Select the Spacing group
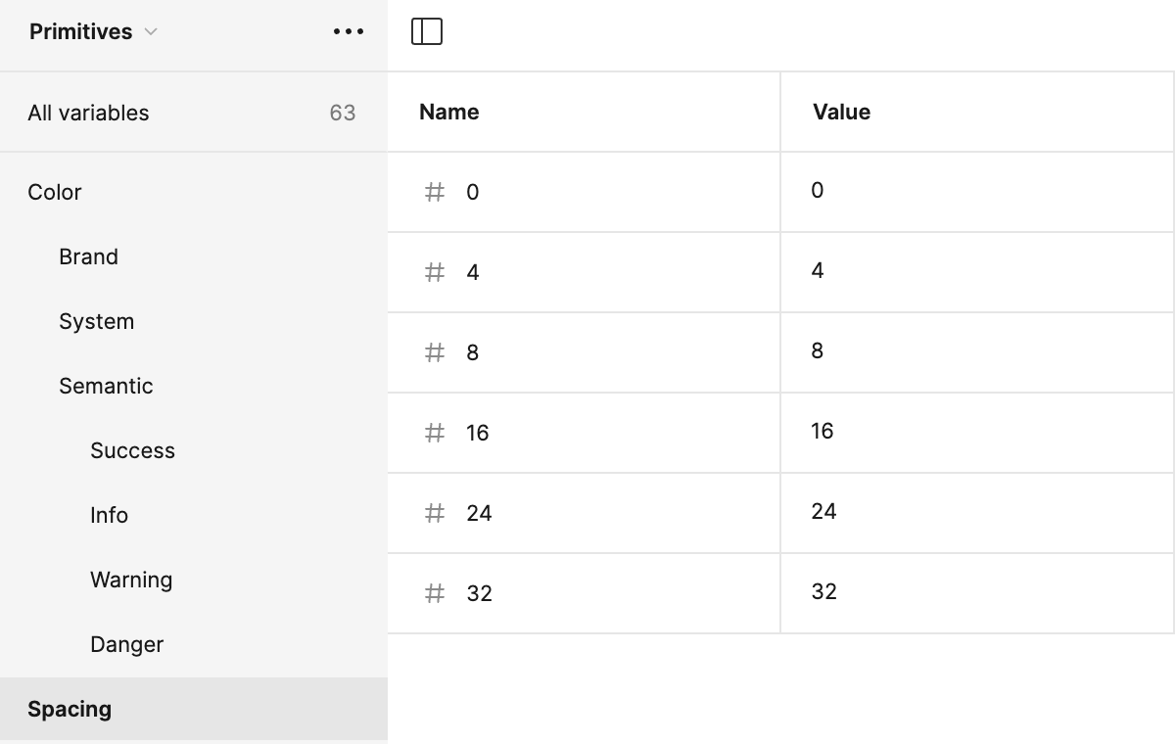This screenshot has width=1175, height=744. click(70, 709)
